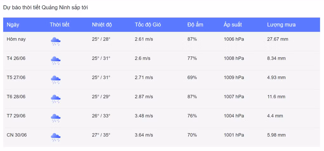This screenshot has width=324, height=151.
Task: Click the rain icon for T4 26/06
Action: point(55,61)
